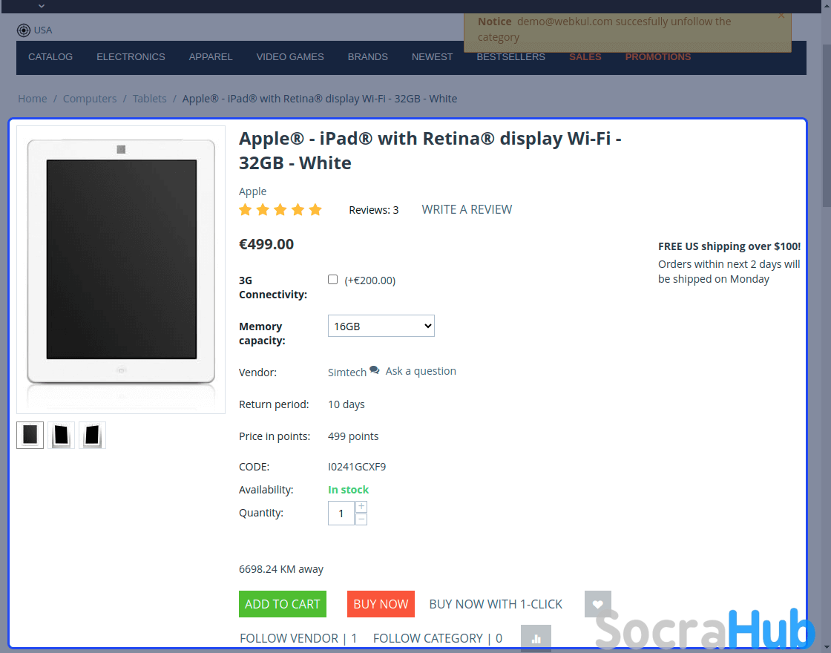Click the compare bar-chart icon
The width and height of the screenshot is (831, 653).
pyautogui.click(x=536, y=638)
